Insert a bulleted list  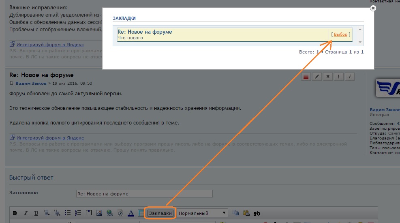coord(68,213)
